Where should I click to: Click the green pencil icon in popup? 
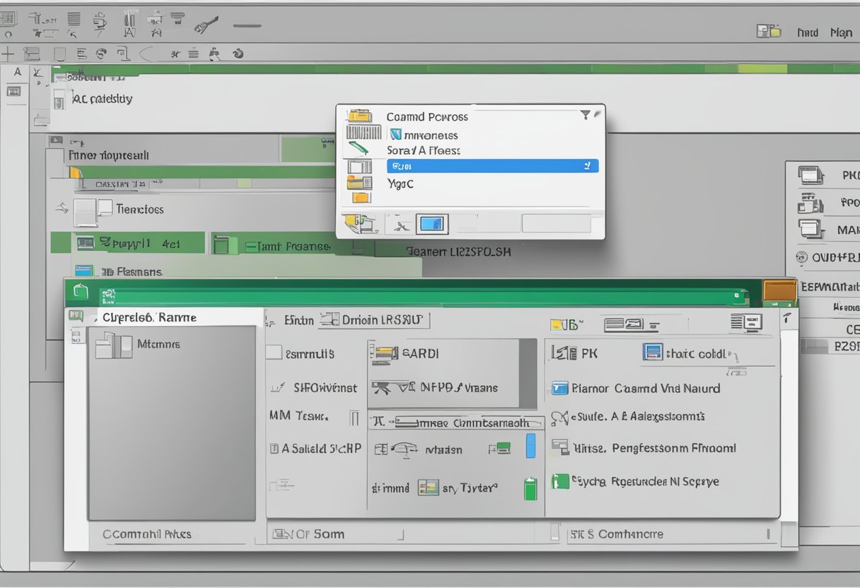point(359,149)
